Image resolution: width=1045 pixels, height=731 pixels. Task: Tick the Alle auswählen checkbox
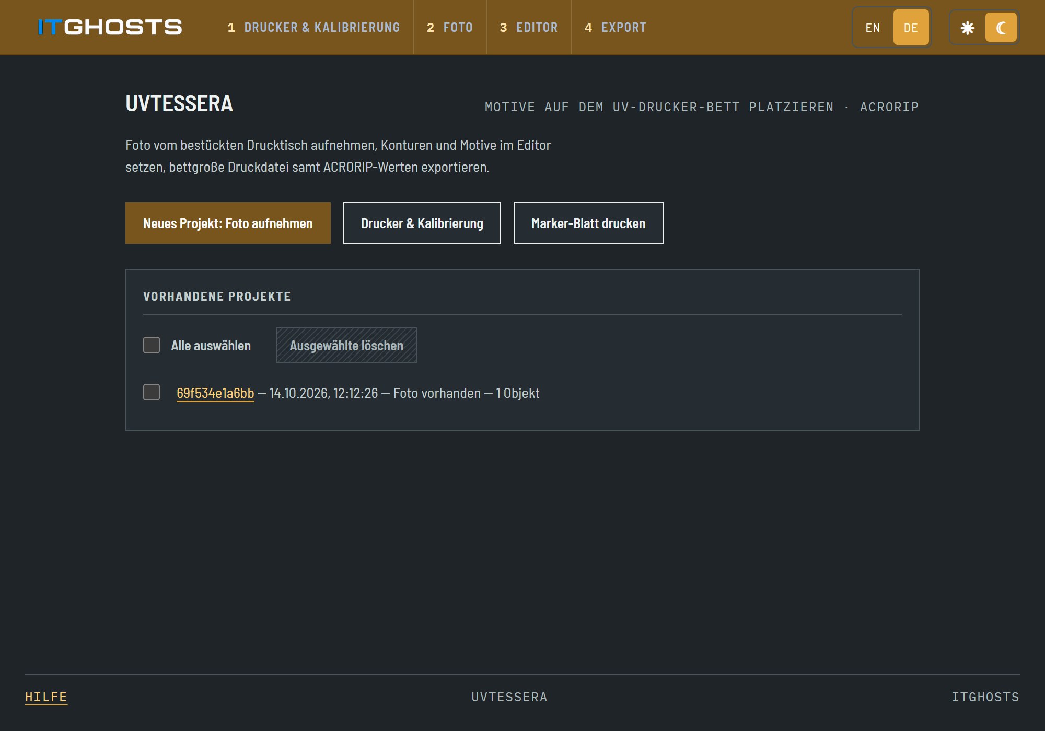pyautogui.click(x=152, y=345)
